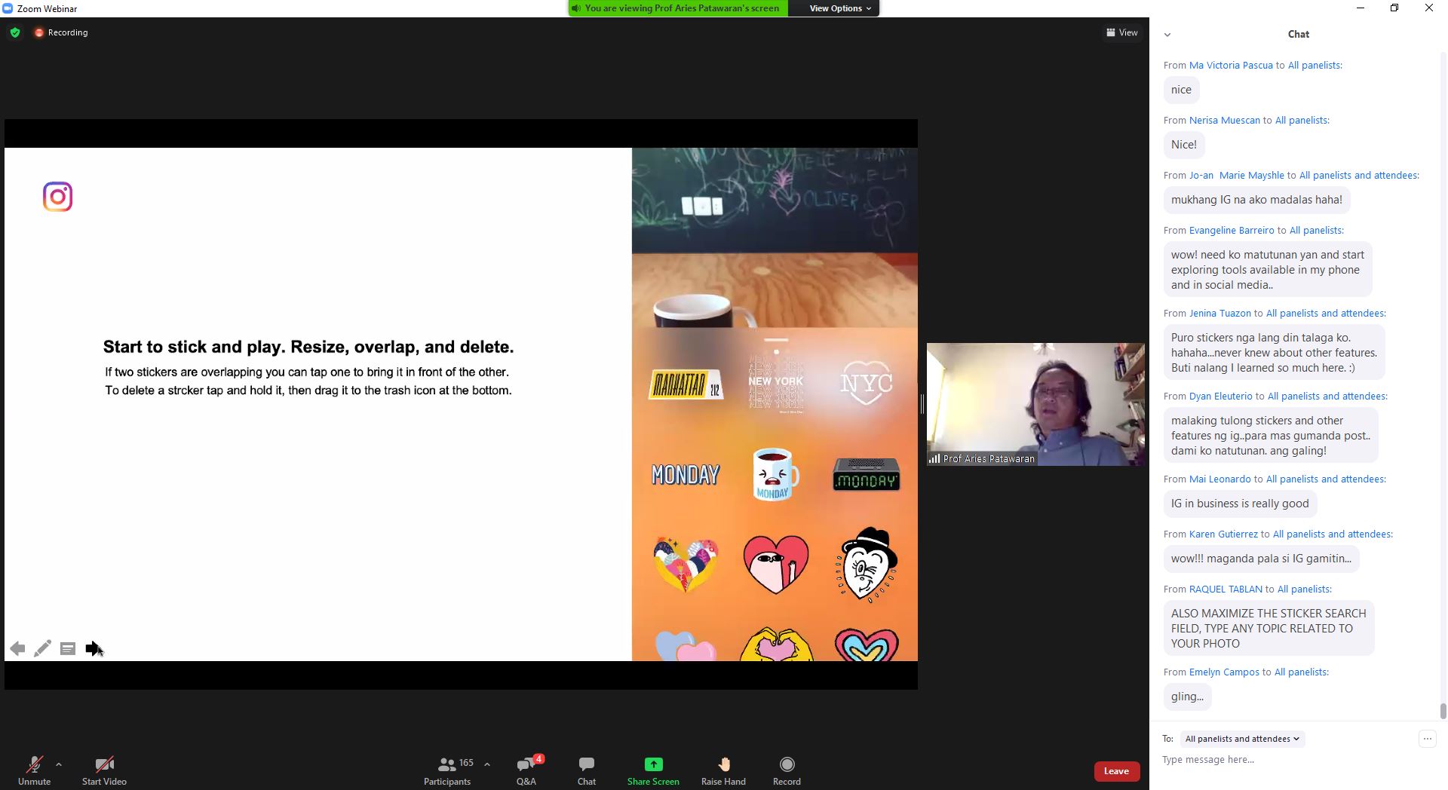Toggle Start Video camera button
This screenshot has height=790, width=1448.
pos(104,770)
